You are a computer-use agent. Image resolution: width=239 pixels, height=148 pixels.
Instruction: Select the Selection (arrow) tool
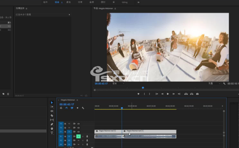(52, 103)
